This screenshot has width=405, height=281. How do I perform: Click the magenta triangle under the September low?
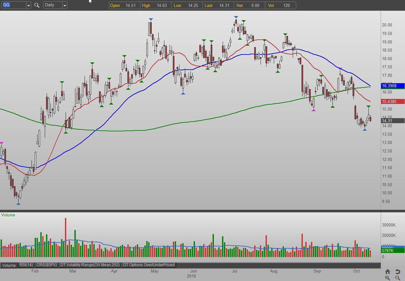coord(314,110)
